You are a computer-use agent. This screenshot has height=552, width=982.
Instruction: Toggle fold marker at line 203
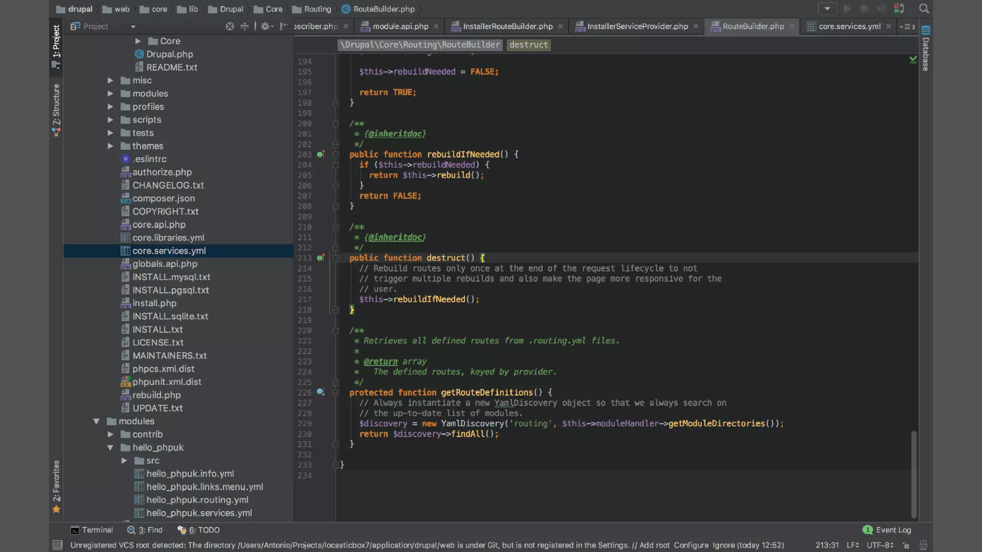tap(336, 154)
